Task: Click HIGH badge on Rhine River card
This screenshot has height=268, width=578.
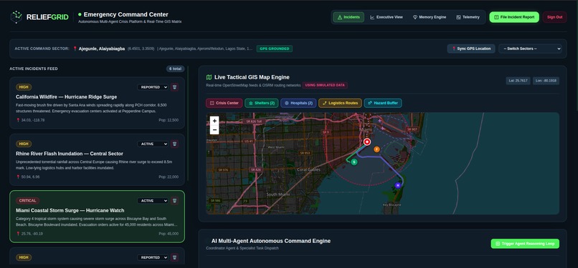Action: click(x=24, y=144)
